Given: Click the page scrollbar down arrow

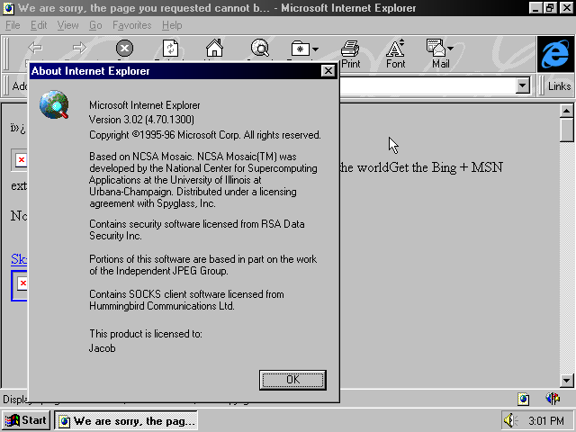Looking at the screenshot, I should [566, 381].
